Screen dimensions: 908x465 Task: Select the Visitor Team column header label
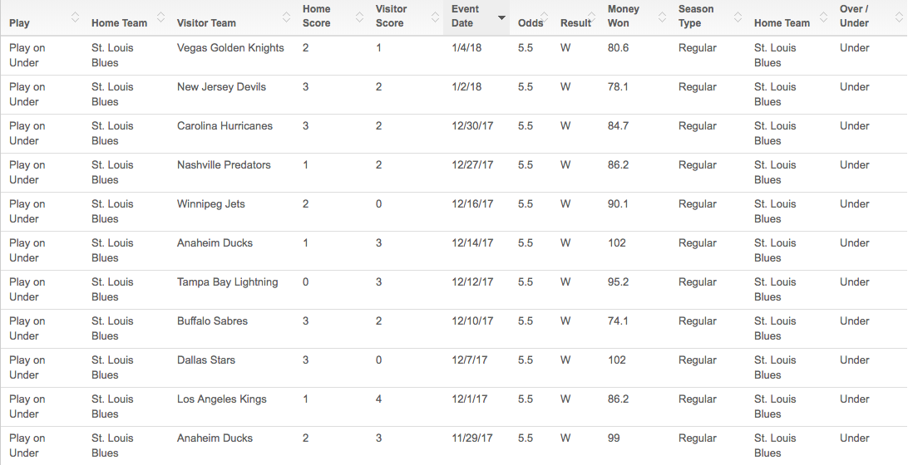click(206, 23)
